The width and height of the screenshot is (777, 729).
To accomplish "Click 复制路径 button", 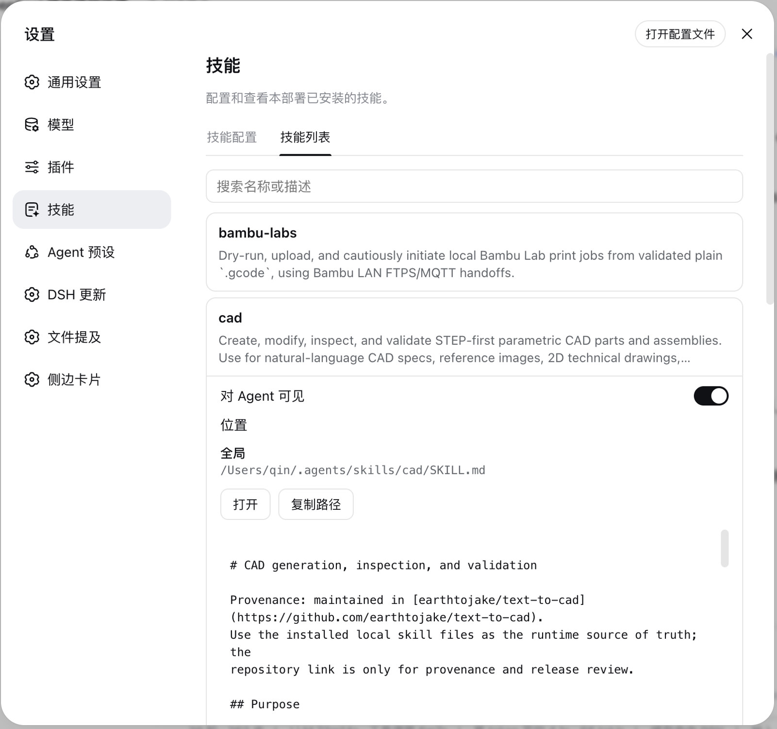I will (316, 504).
